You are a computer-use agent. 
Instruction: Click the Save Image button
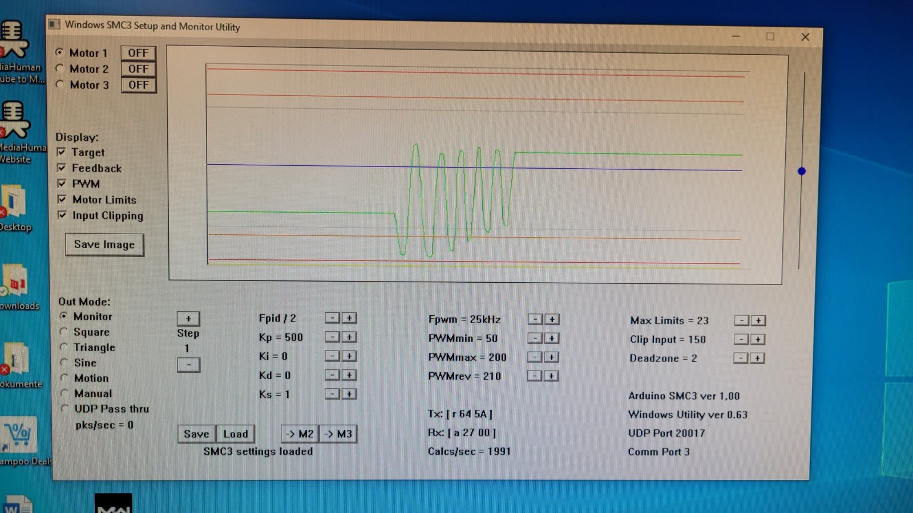pyautogui.click(x=104, y=245)
